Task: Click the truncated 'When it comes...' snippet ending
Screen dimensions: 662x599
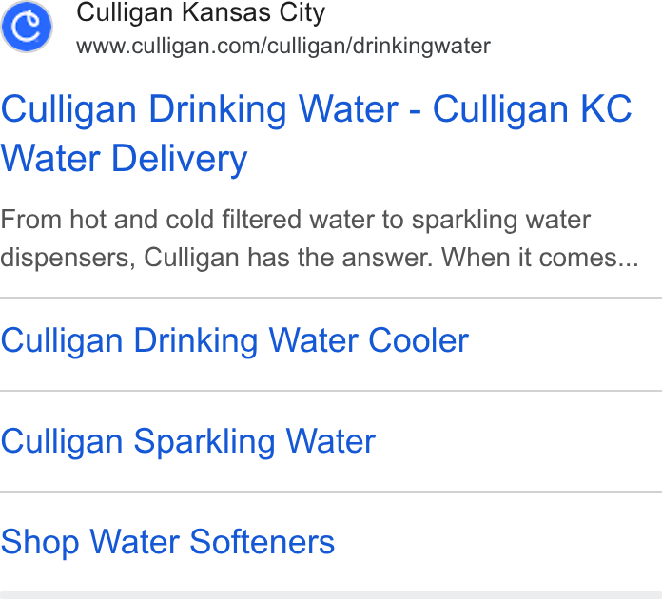Action: pos(540,258)
